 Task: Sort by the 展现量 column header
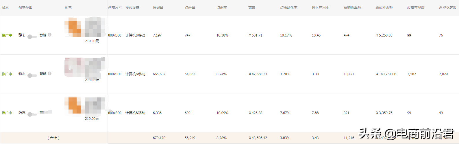click(158, 8)
